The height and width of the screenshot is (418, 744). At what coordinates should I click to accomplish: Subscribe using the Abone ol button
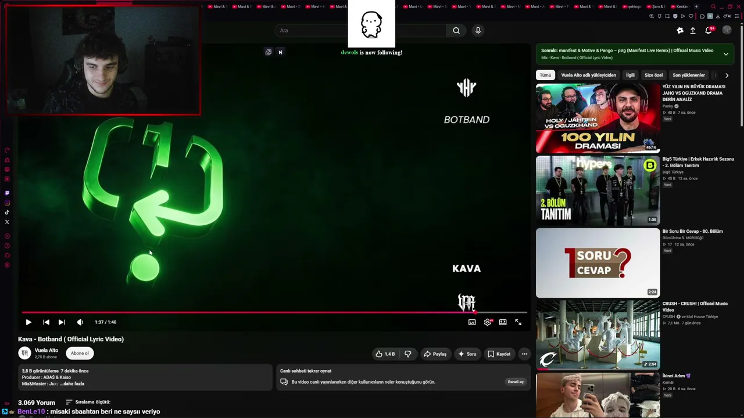pos(80,353)
